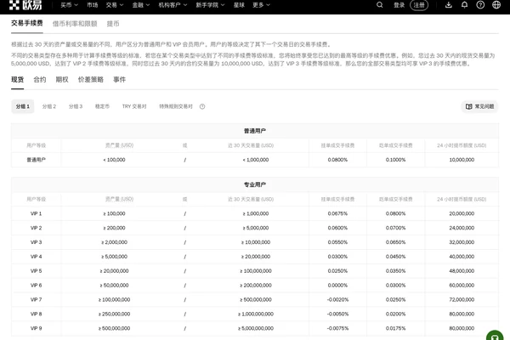
Task: Click the help question mark icon
Action: pyautogui.click(x=480, y=5)
